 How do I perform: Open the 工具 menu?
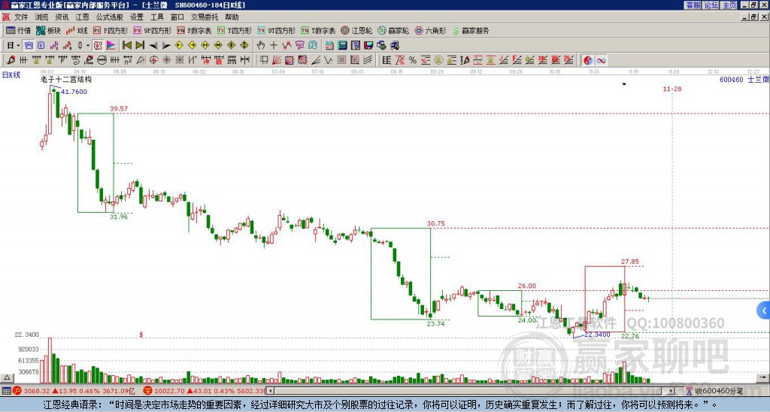tap(156, 17)
